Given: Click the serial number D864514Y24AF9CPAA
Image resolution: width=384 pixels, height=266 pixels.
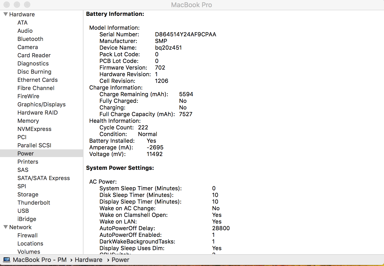Looking at the screenshot, I should pyautogui.click(x=186, y=34).
